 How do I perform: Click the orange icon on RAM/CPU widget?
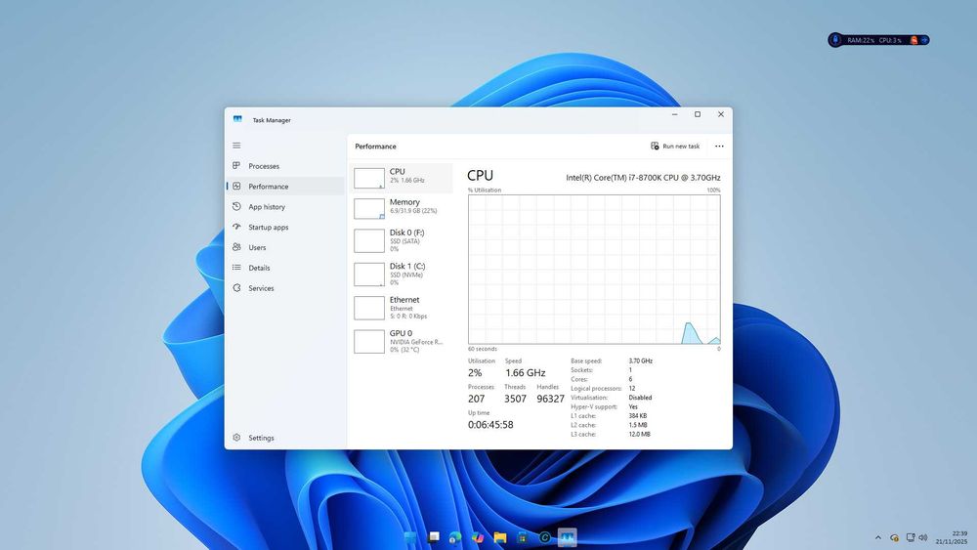coord(913,40)
